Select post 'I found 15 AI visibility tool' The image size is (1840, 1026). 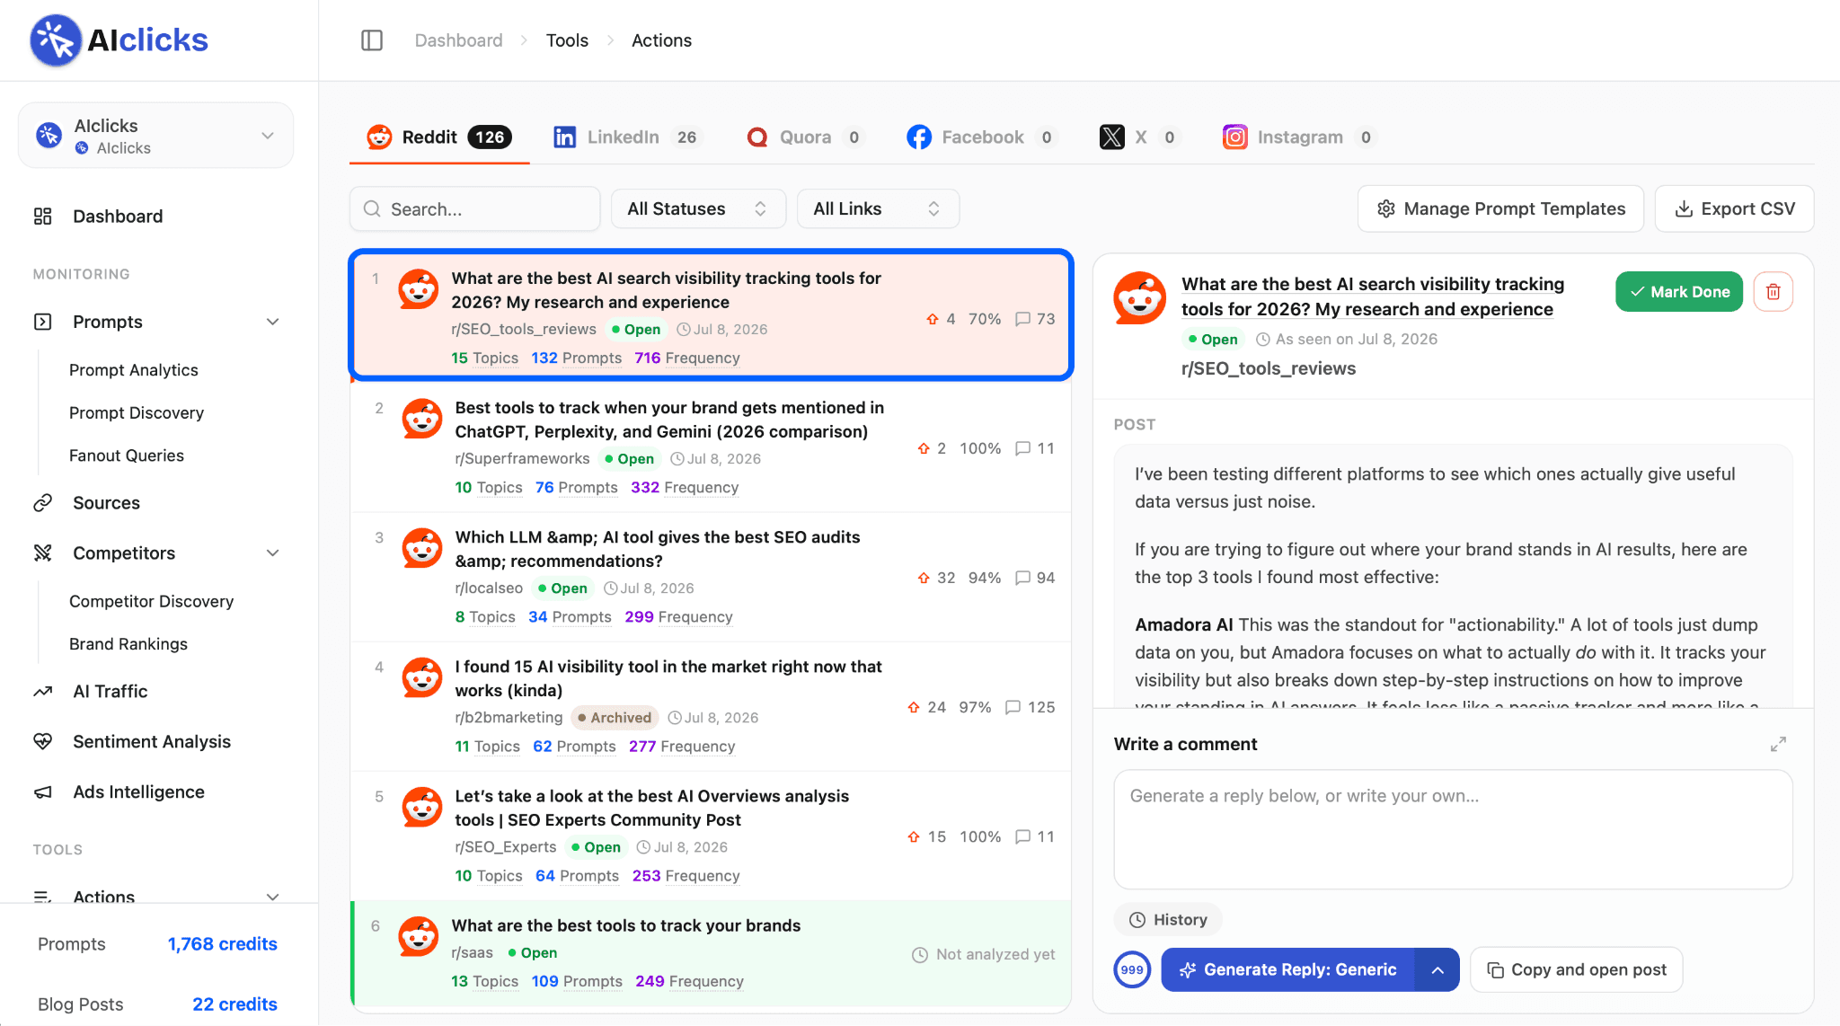pyautogui.click(x=711, y=706)
